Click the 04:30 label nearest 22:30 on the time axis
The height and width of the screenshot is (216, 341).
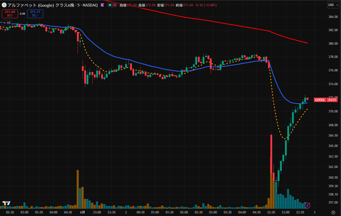(256, 212)
